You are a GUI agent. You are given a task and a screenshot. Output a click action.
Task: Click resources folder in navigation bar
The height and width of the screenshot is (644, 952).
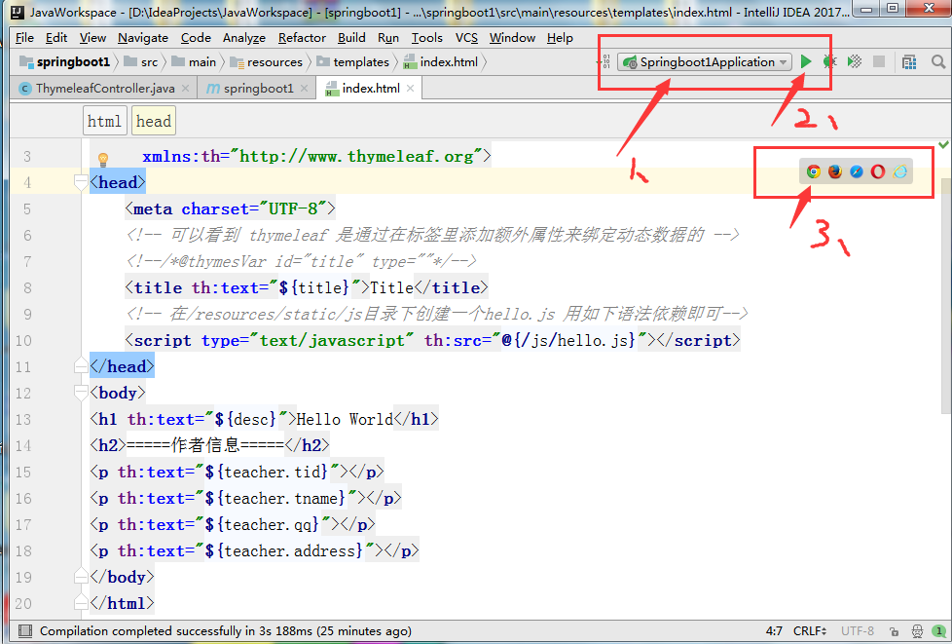[x=267, y=62]
